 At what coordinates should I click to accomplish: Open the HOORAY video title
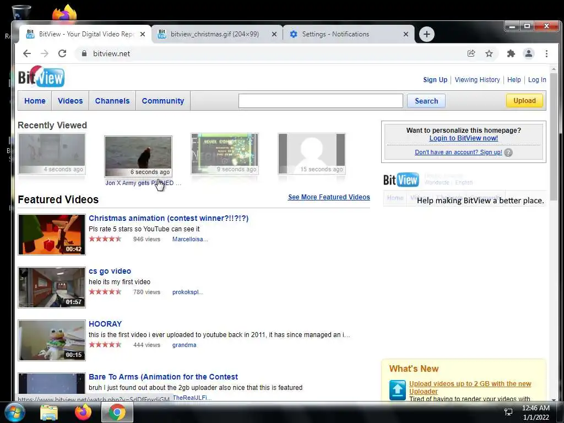coord(105,324)
